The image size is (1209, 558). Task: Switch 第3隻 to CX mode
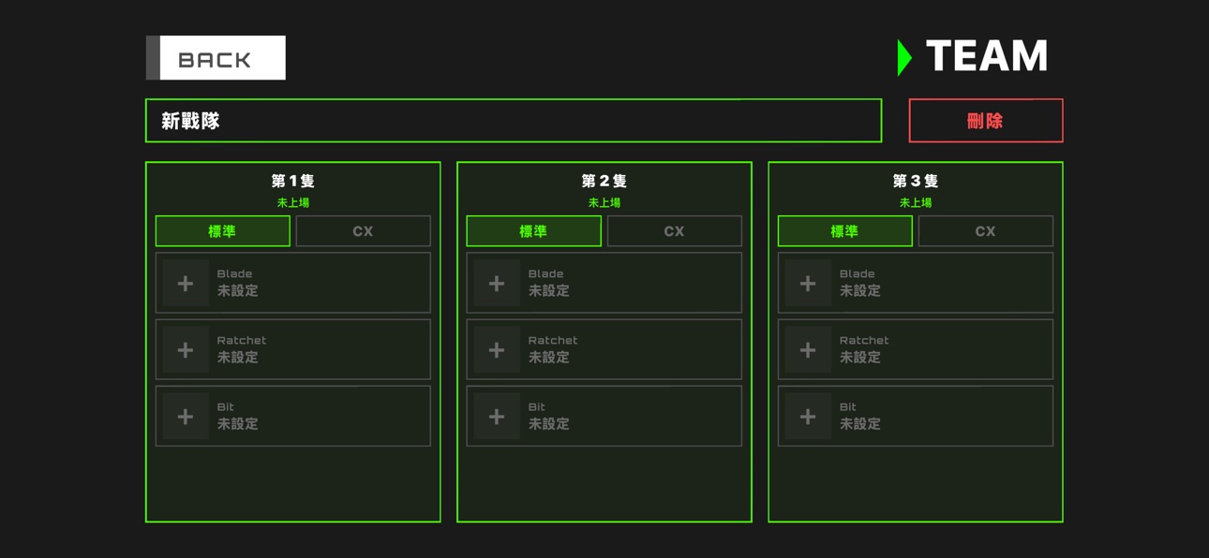(x=986, y=231)
